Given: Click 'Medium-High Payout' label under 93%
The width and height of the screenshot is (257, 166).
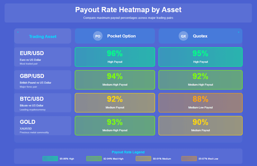Looking at the screenshot, I should [115, 131].
